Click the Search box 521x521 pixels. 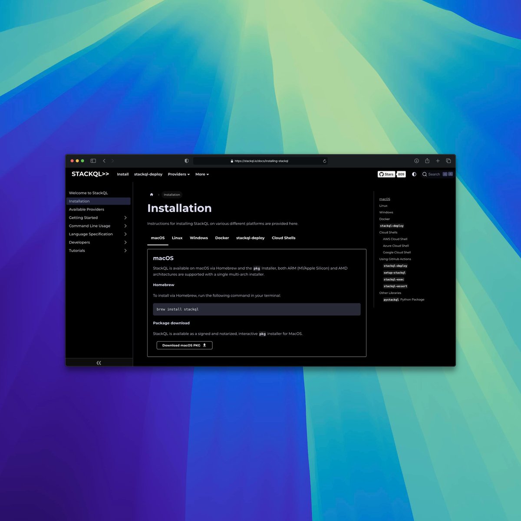click(437, 174)
